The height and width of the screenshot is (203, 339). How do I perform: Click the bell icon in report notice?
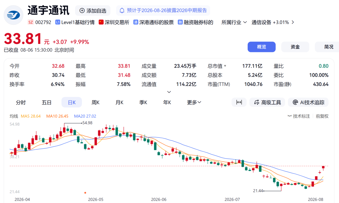(122, 11)
